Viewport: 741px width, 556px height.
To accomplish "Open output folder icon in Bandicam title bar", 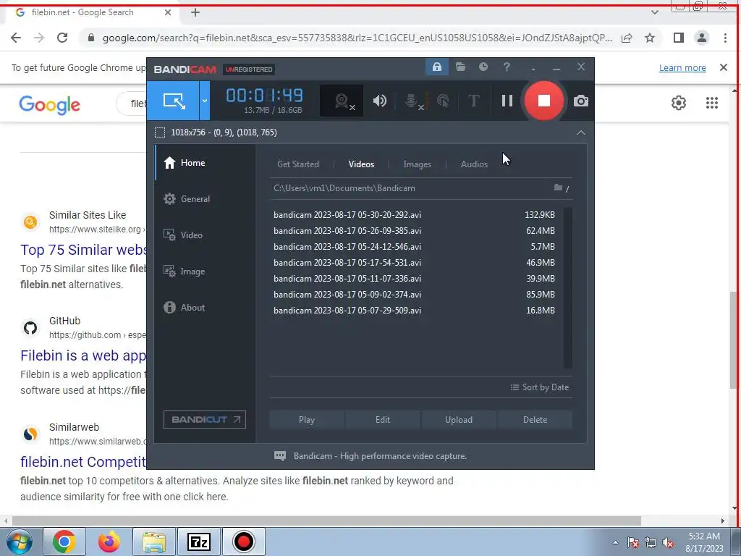I will pyautogui.click(x=460, y=67).
